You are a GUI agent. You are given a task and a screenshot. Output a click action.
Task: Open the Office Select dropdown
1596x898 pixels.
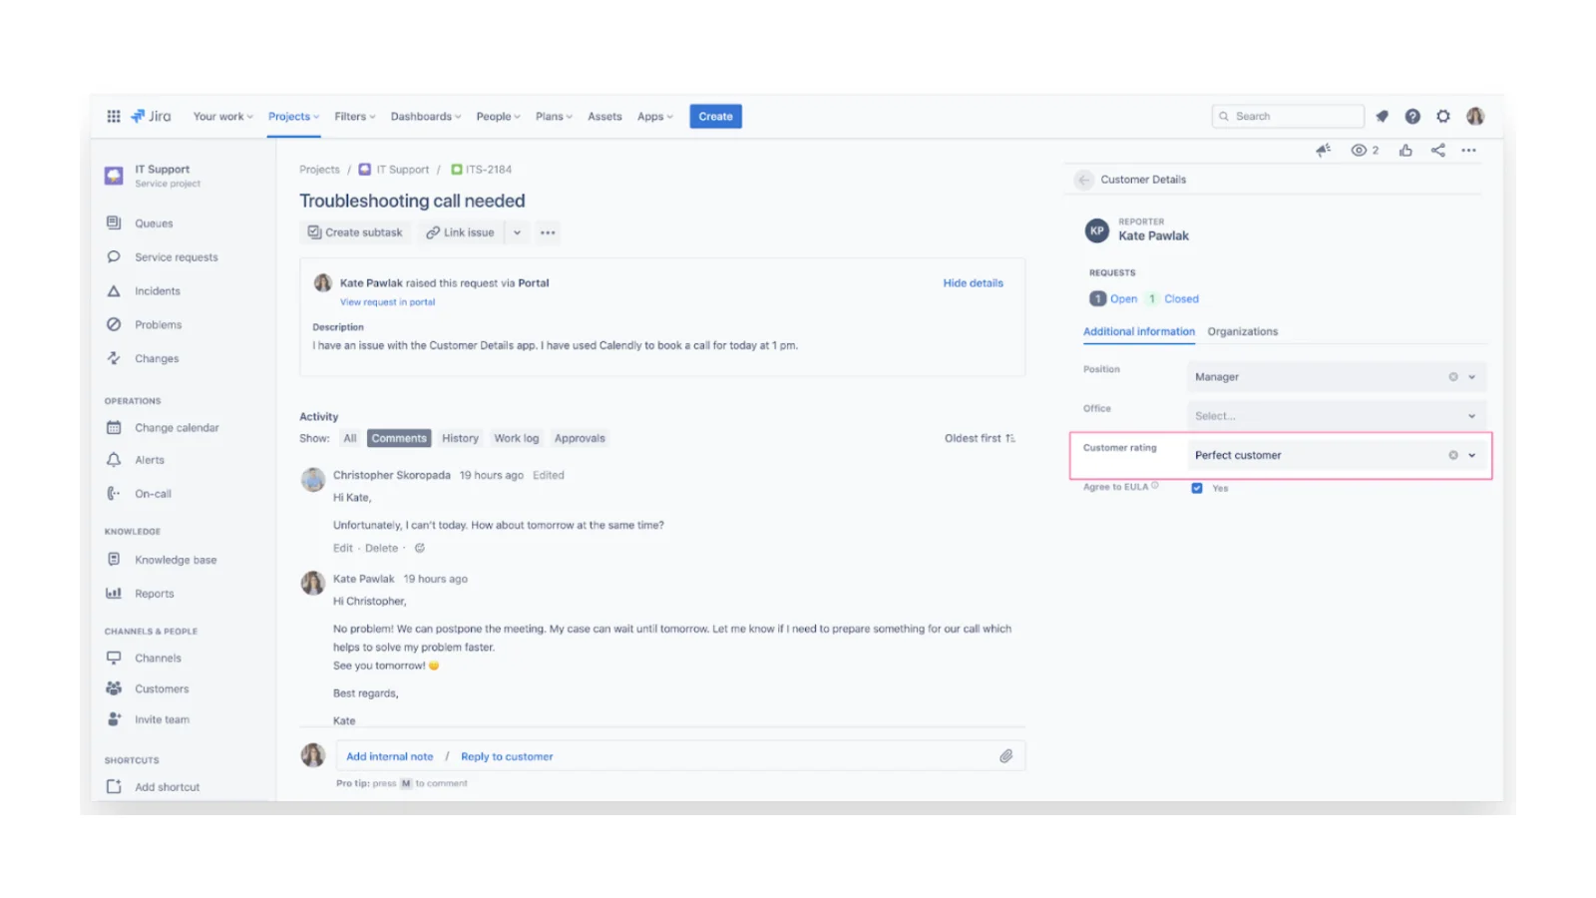pyautogui.click(x=1337, y=415)
